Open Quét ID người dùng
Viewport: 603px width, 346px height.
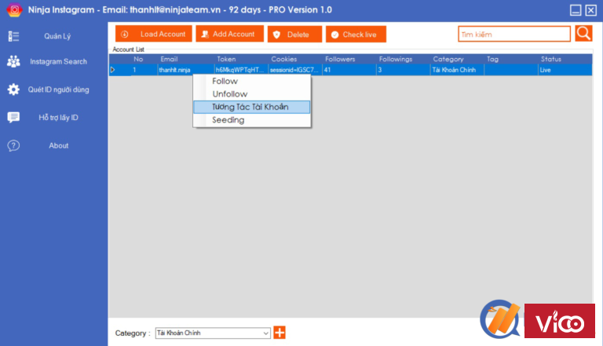coord(58,89)
